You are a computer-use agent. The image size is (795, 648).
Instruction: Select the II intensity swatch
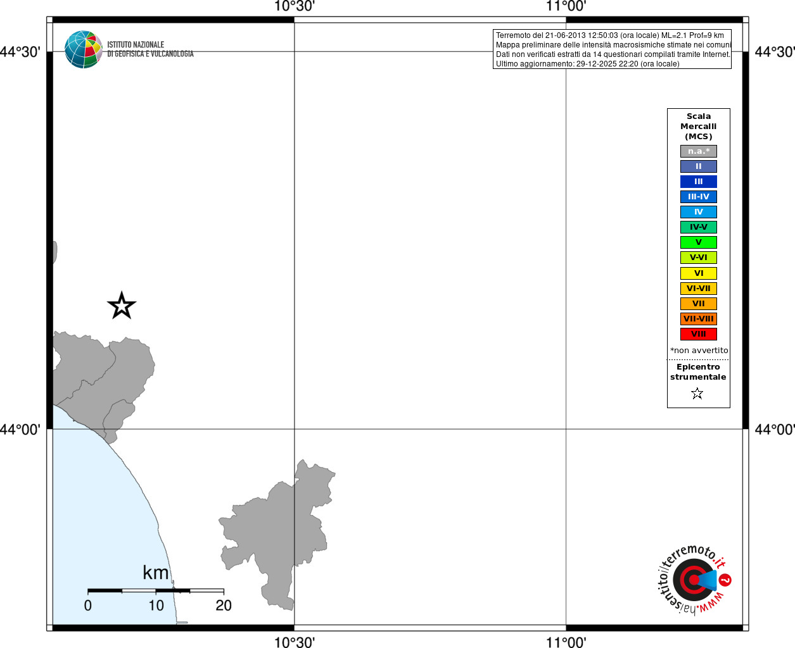click(699, 166)
